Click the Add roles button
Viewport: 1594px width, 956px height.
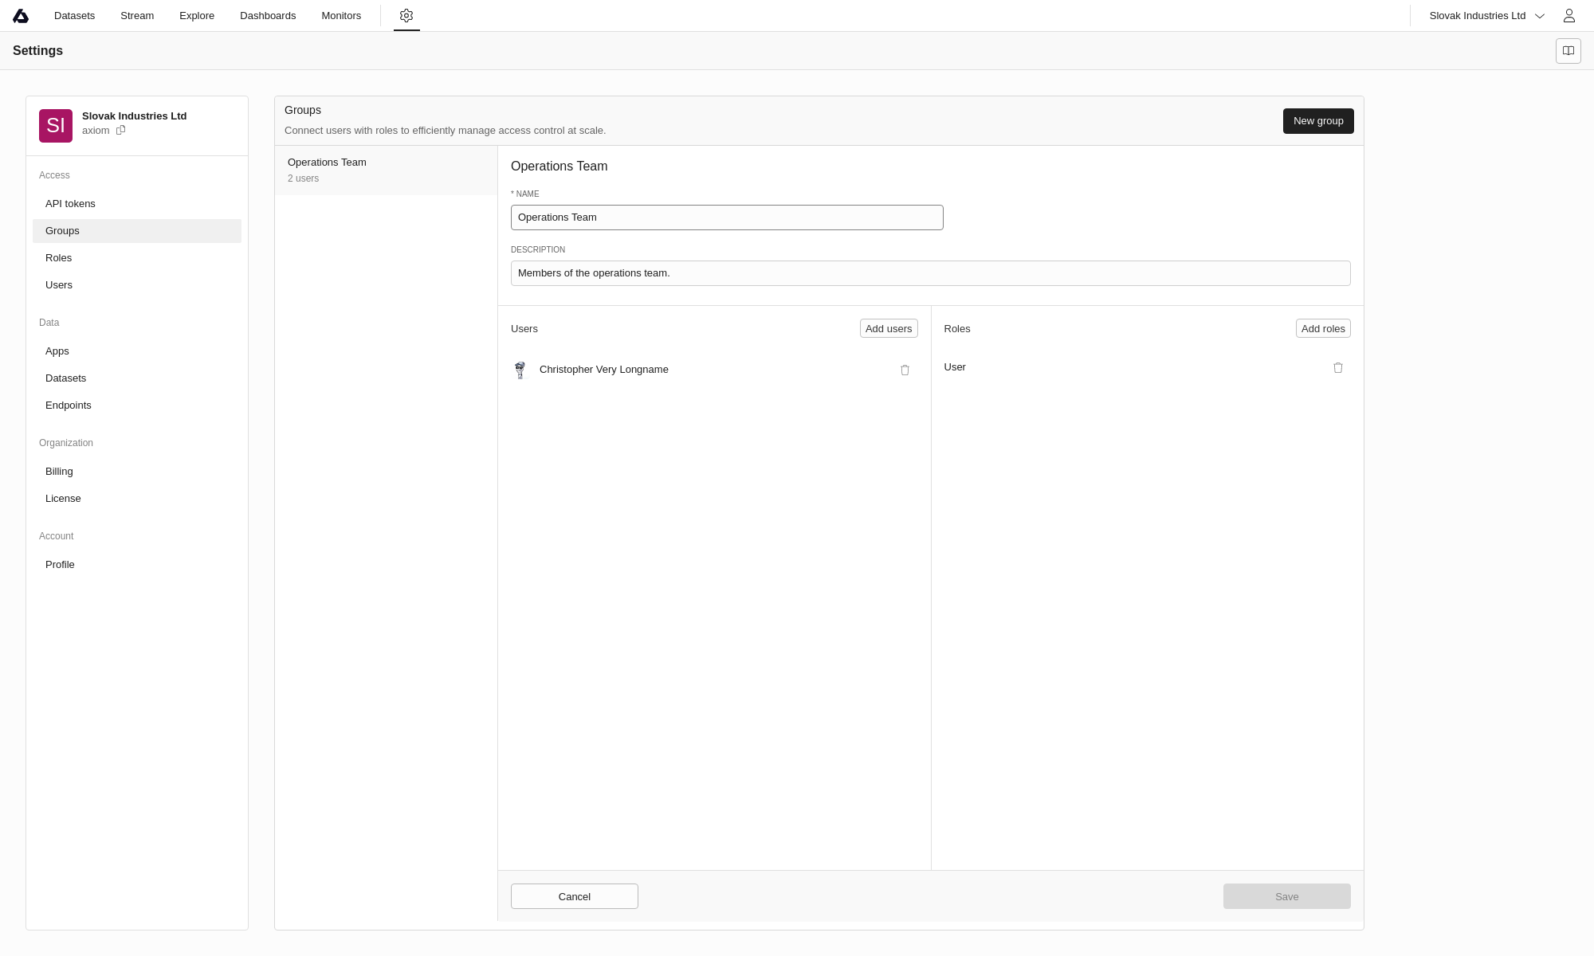click(1322, 329)
